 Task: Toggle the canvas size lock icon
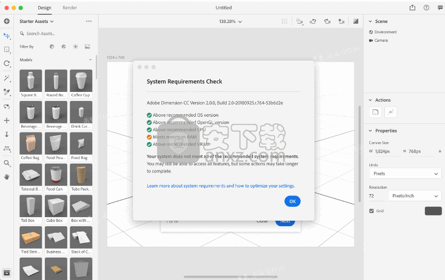440,151
